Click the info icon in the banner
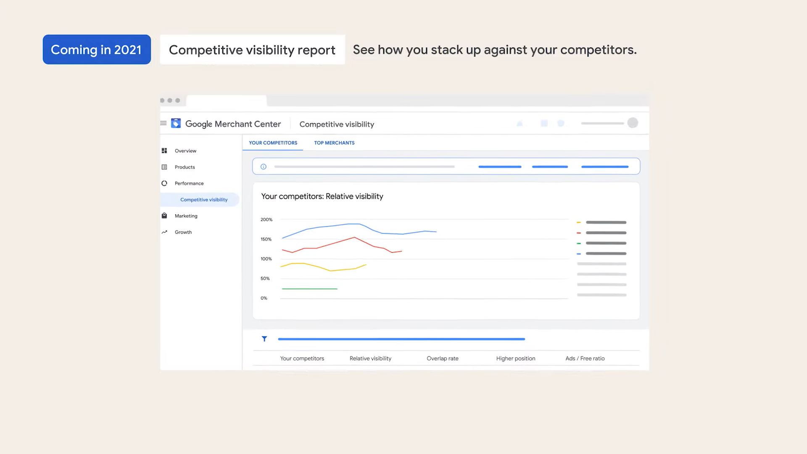 264,167
